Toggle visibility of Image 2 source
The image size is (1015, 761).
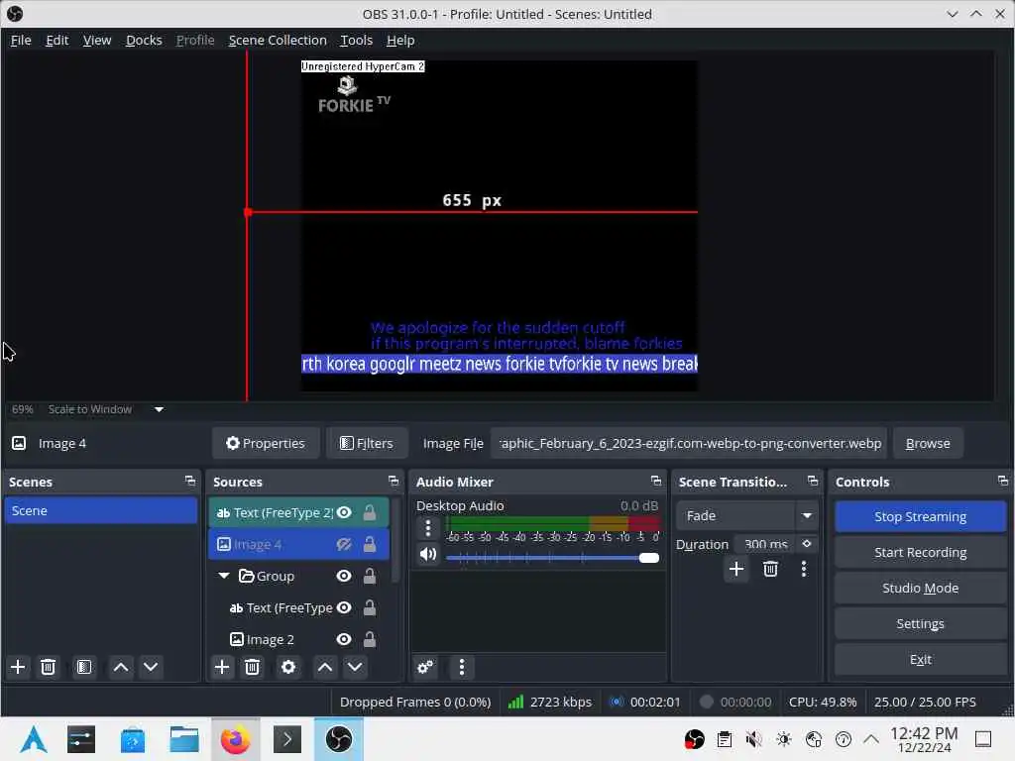coord(344,639)
